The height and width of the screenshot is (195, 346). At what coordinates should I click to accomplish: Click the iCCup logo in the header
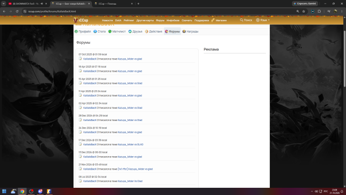81,20
